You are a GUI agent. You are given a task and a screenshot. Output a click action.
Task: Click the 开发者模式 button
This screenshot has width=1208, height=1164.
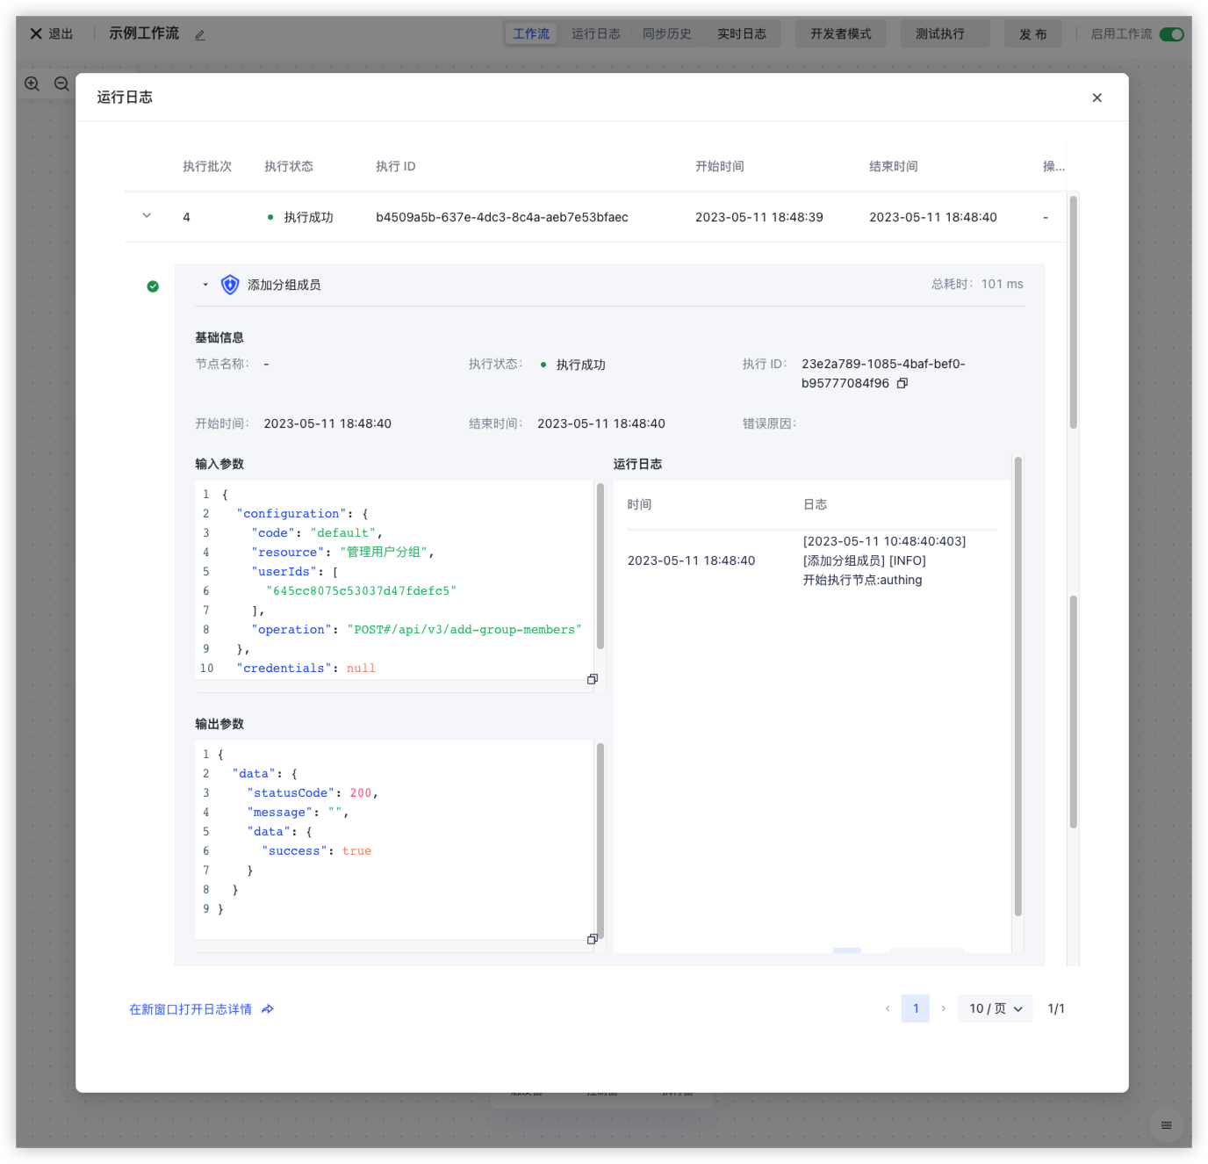tap(841, 34)
